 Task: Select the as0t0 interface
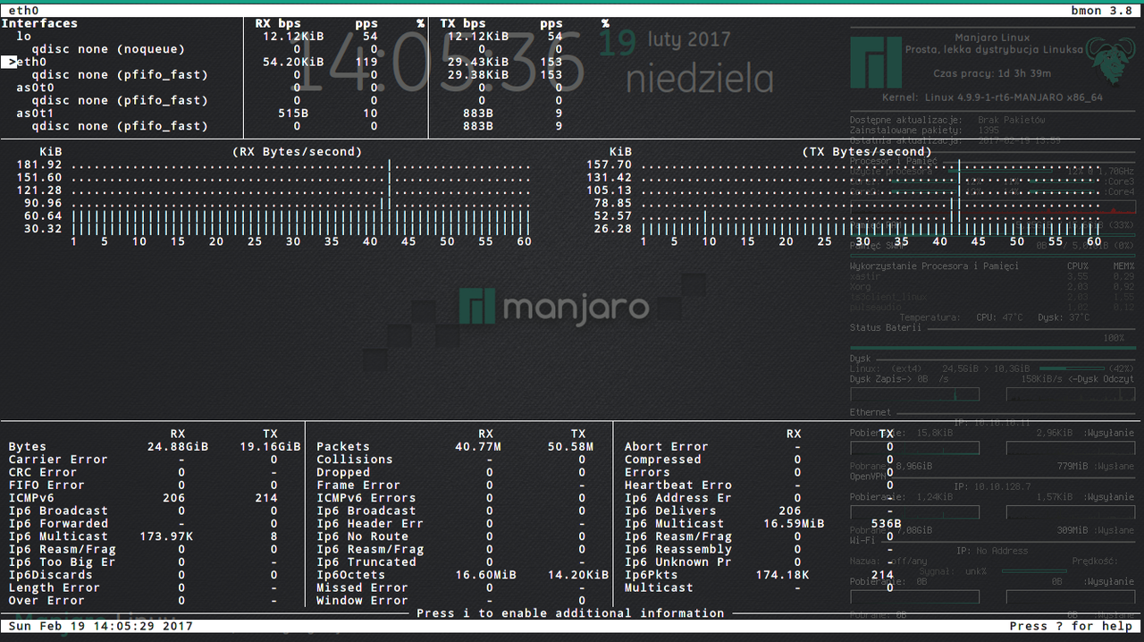click(x=36, y=88)
